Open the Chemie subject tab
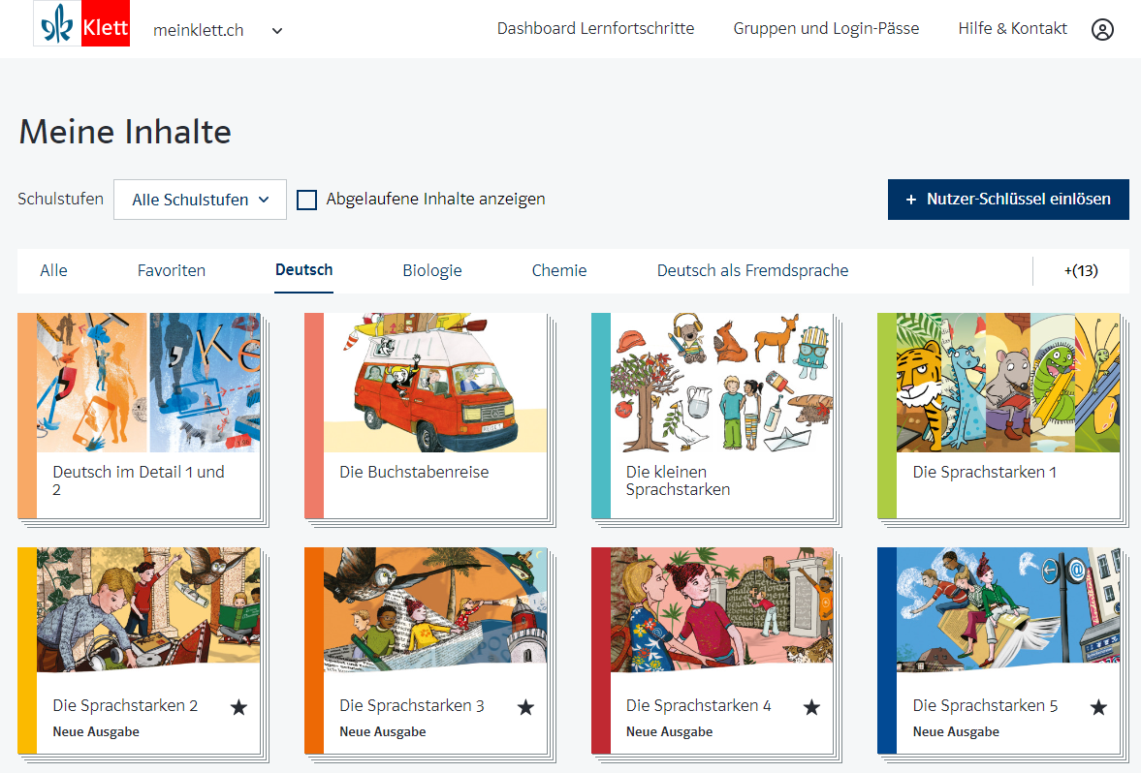The image size is (1141, 773). point(559,270)
